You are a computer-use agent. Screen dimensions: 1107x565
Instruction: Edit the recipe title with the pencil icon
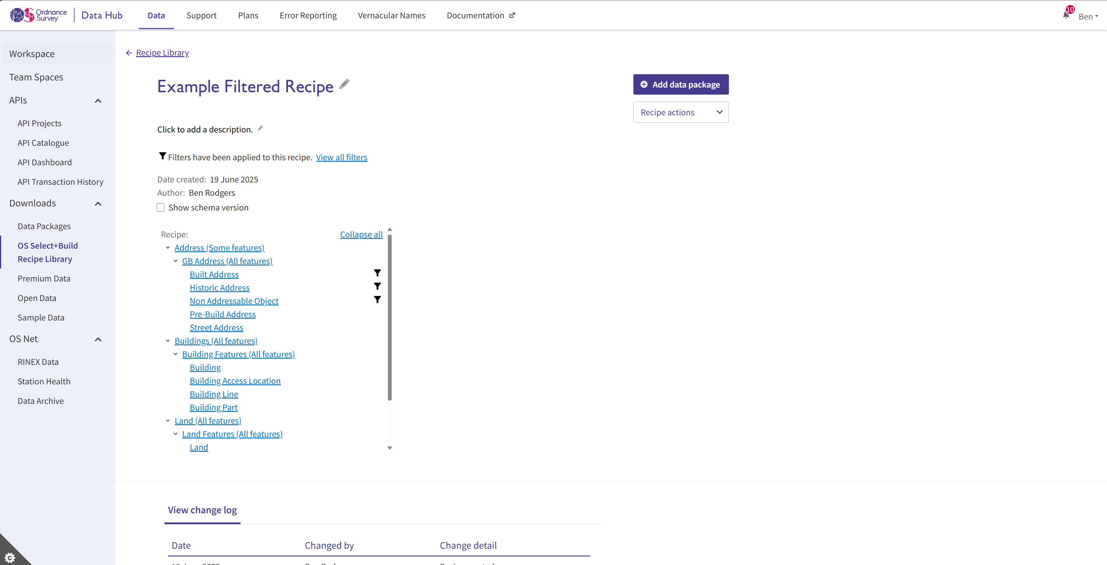[344, 85]
